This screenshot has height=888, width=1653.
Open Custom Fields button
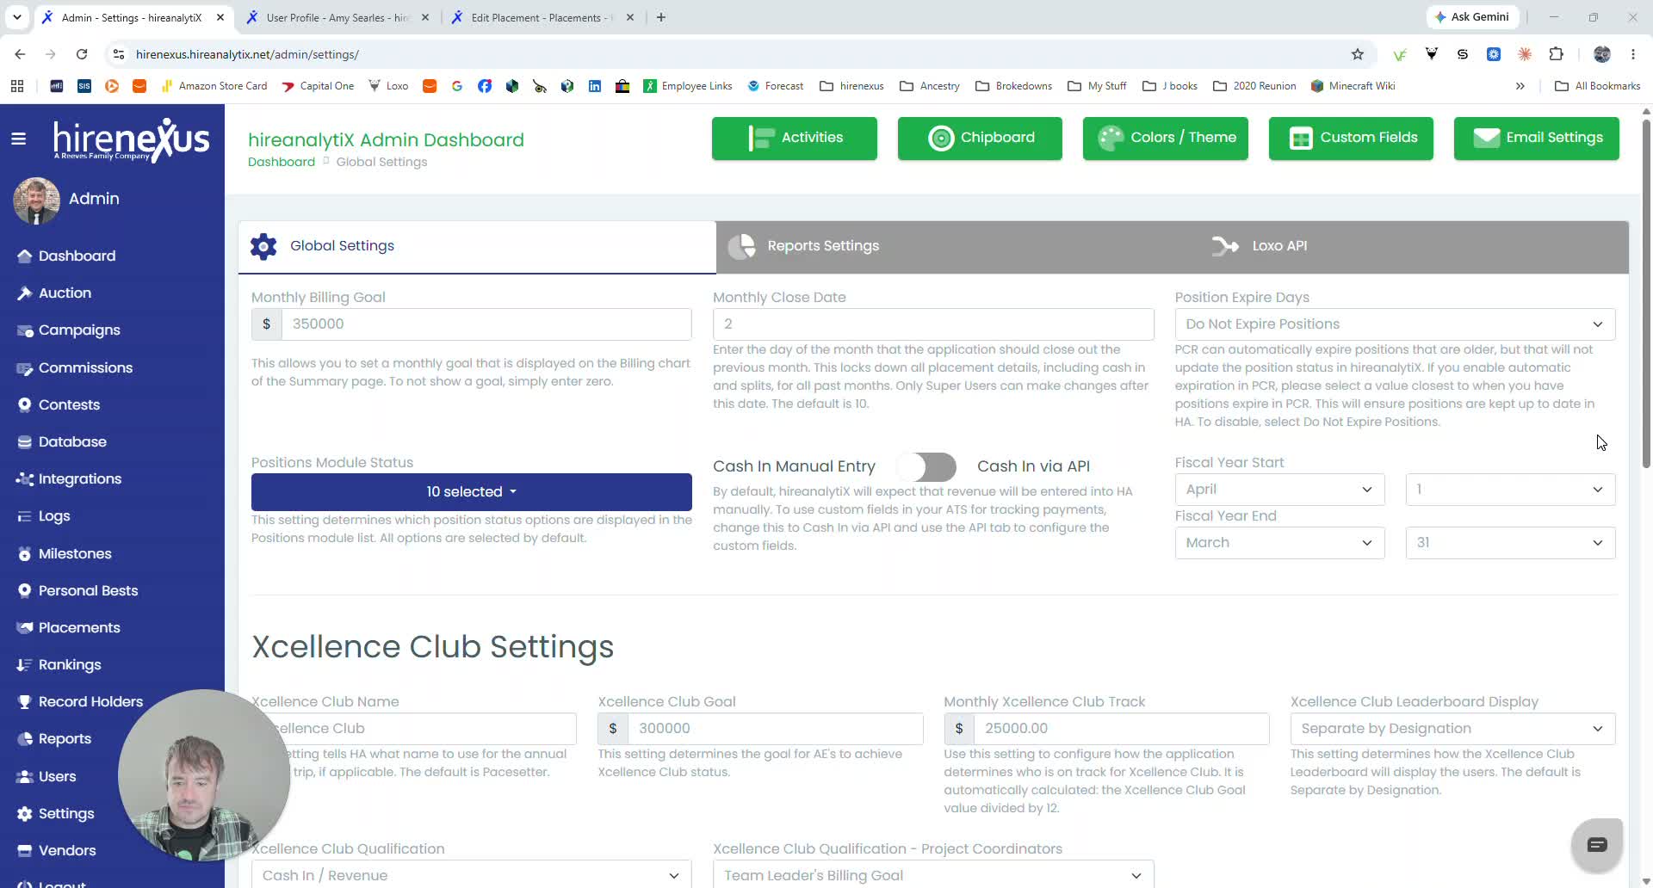pyautogui.click(x=1351, y=138)
